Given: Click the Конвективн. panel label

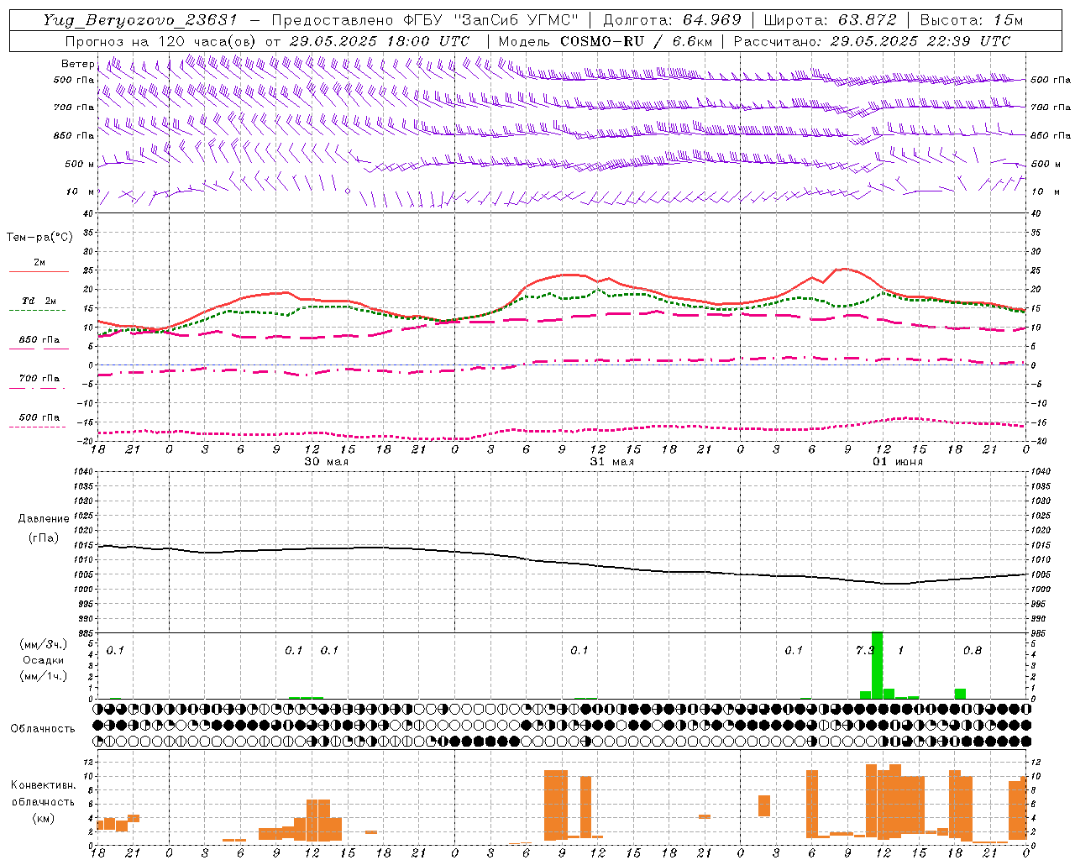Looking at the screenshot, I should coord(43,785).
